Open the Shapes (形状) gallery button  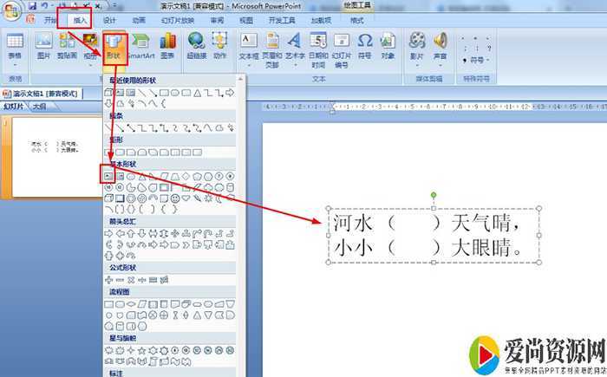click(x=114, y=48)
